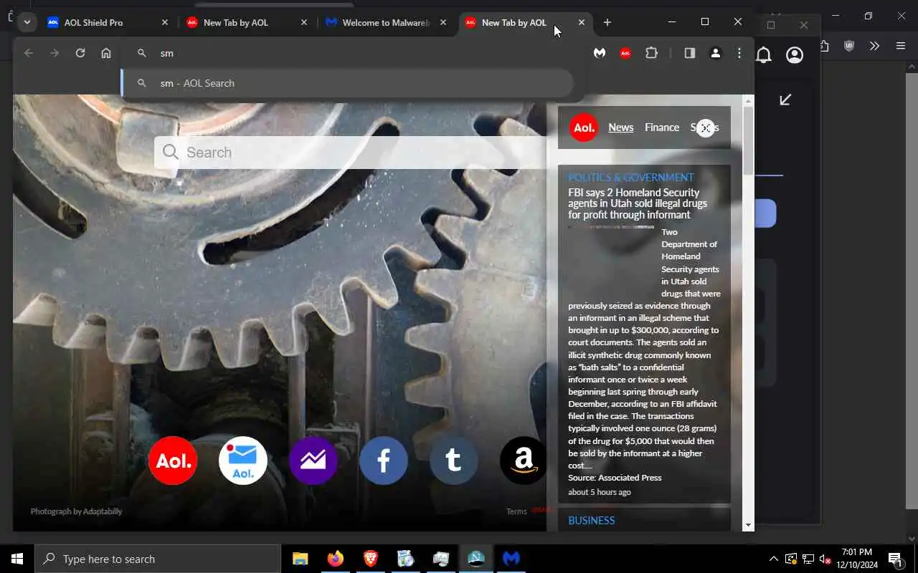Close the active New Tab by AOL tab
Screen dimensions: 918x573
tap(582, 22)
